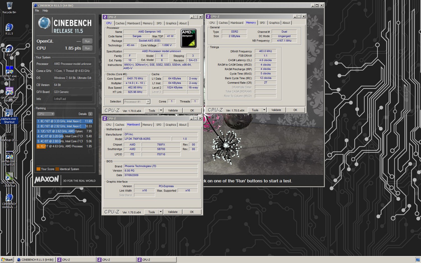Open Graphics tab in CPU-Z Mainboard window
The height and width of the screenshot is (263, 421).
171,125
